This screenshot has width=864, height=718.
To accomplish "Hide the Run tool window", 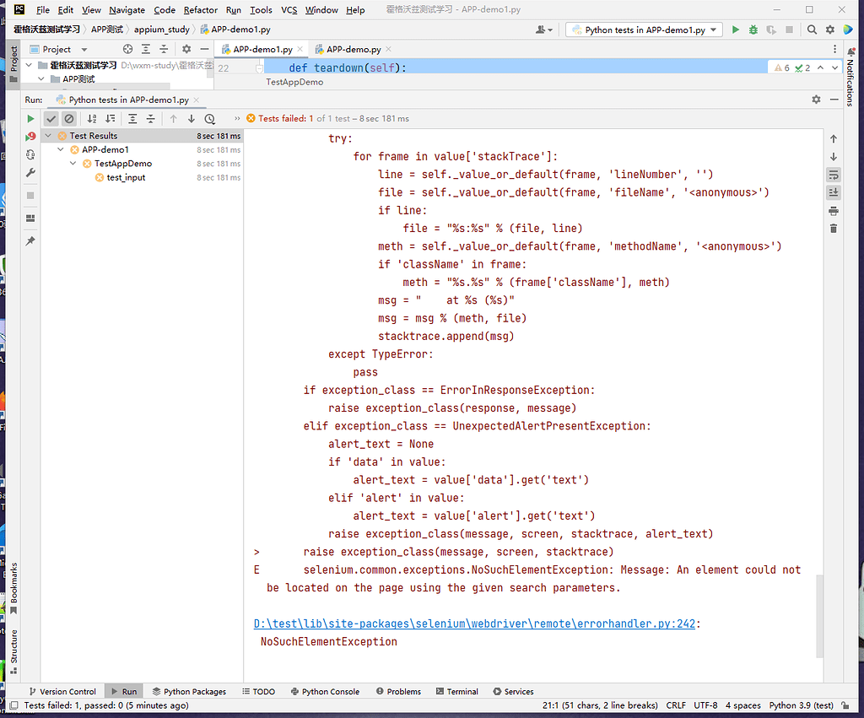I will (834, 100).
